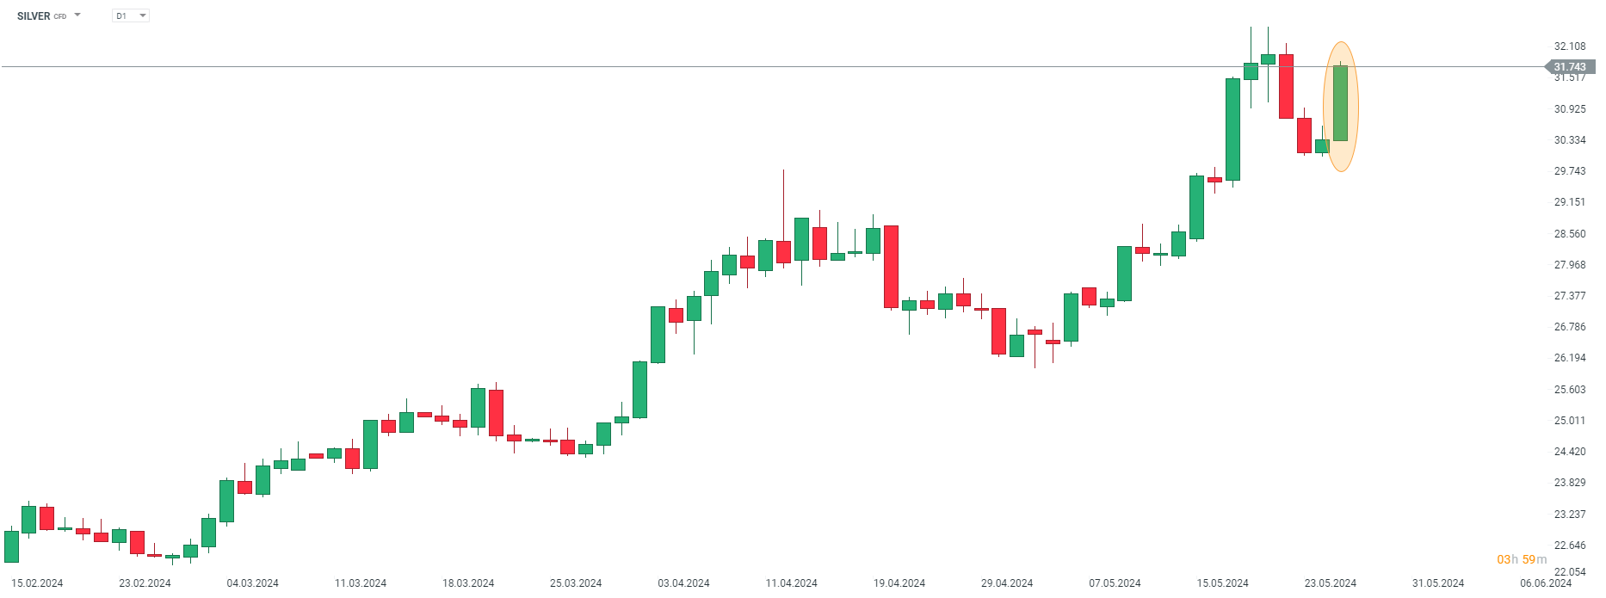Click the 29.151 price axis label
Viewport: 1606px width, 598px height.
1569,202
